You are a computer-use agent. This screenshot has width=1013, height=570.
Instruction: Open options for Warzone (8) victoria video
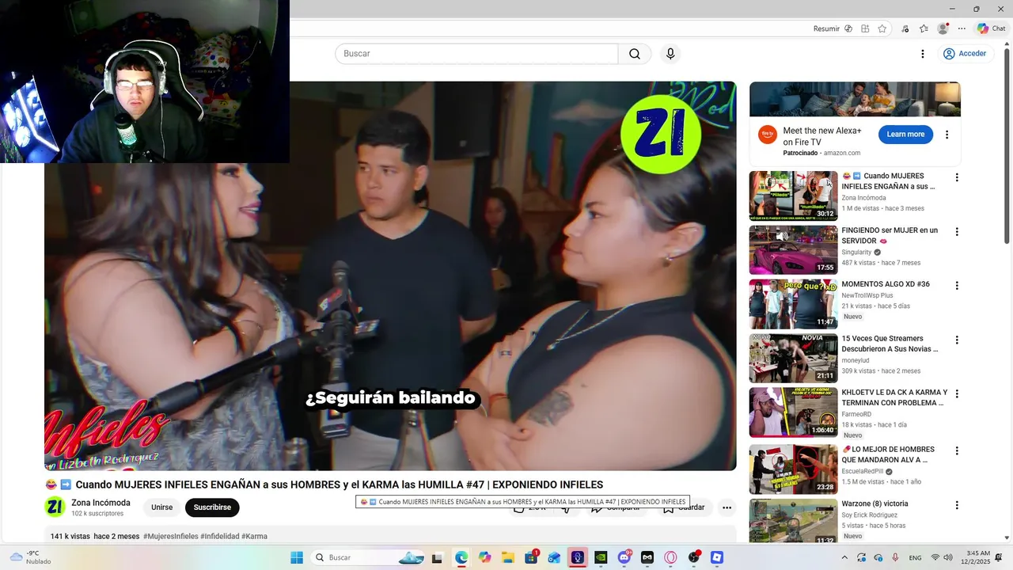[x=957, y=505]
